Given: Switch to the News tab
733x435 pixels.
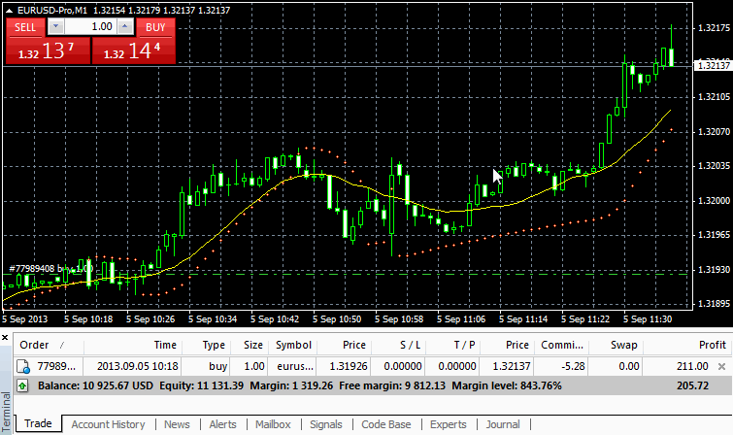Looking at the screenshot, I should coord(177,424).
